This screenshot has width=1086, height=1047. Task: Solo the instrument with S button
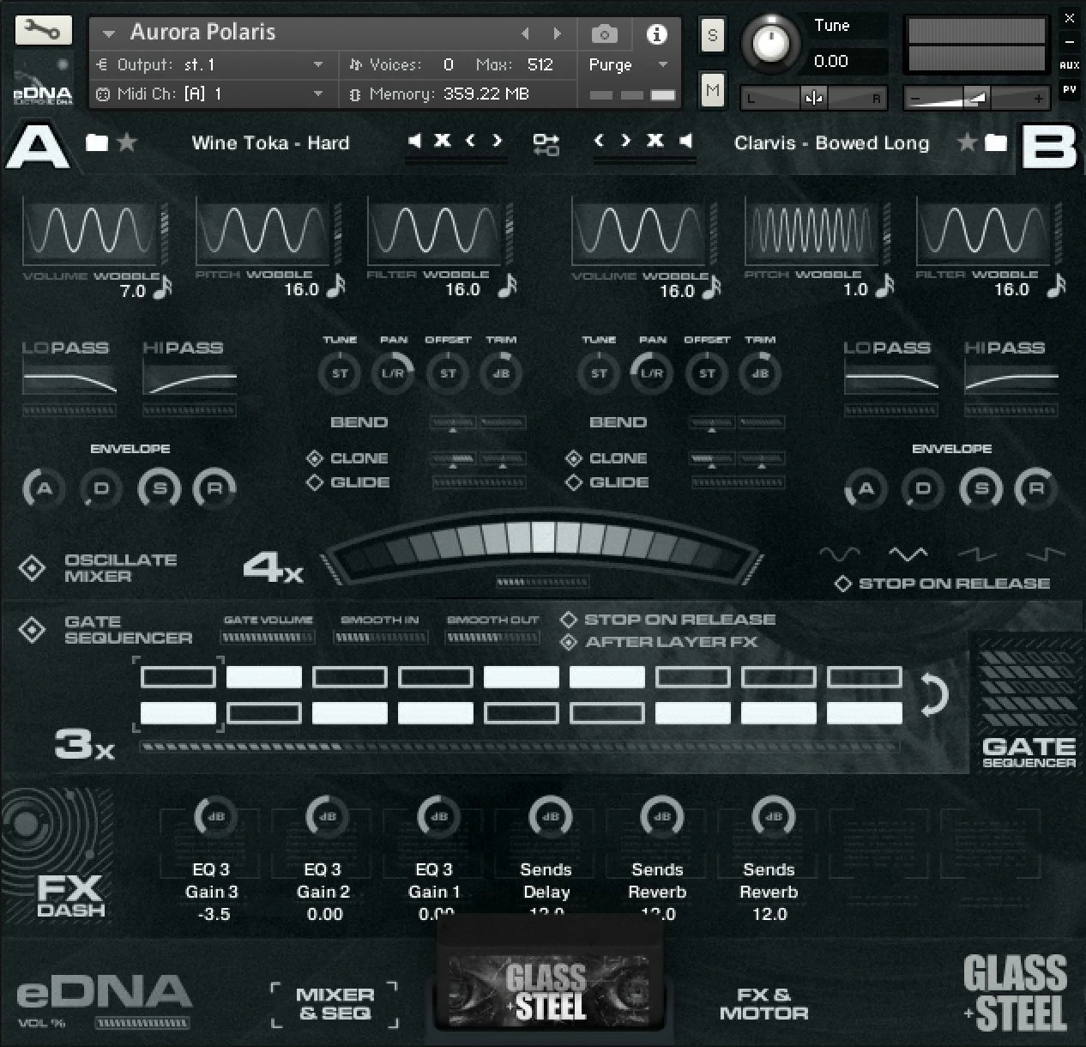click(712, 36)
